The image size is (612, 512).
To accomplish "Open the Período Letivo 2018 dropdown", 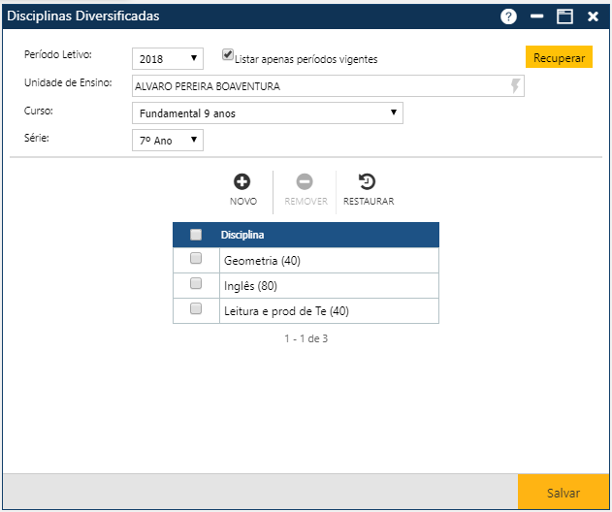I will [x=168, y=58].
